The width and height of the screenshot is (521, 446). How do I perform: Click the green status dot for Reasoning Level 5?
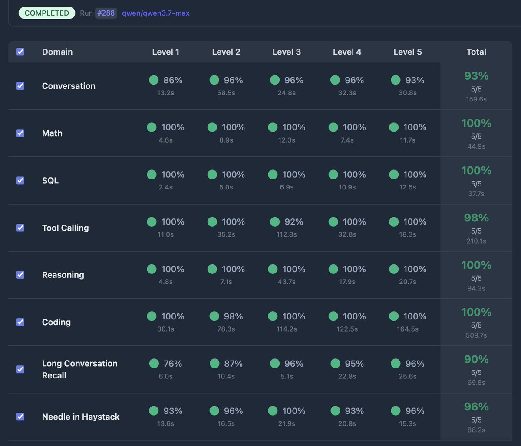394,269
